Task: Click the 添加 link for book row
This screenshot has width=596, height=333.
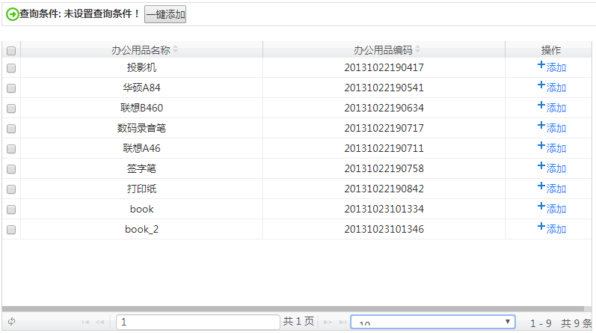Action: click(556, 209)
